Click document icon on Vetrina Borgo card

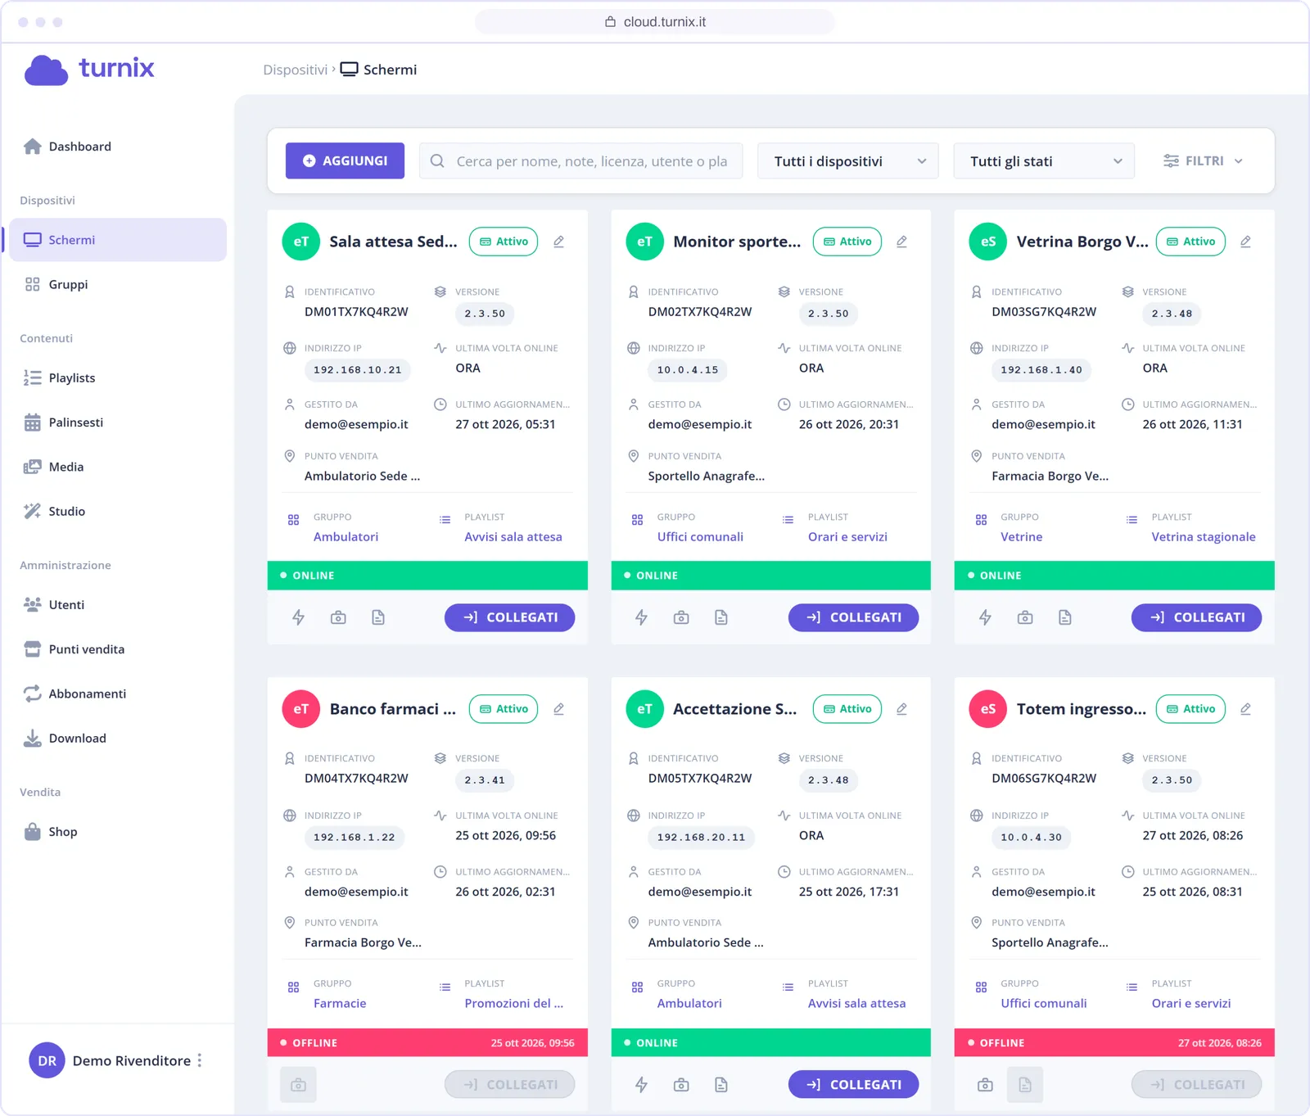click(x=1065, y=617)
